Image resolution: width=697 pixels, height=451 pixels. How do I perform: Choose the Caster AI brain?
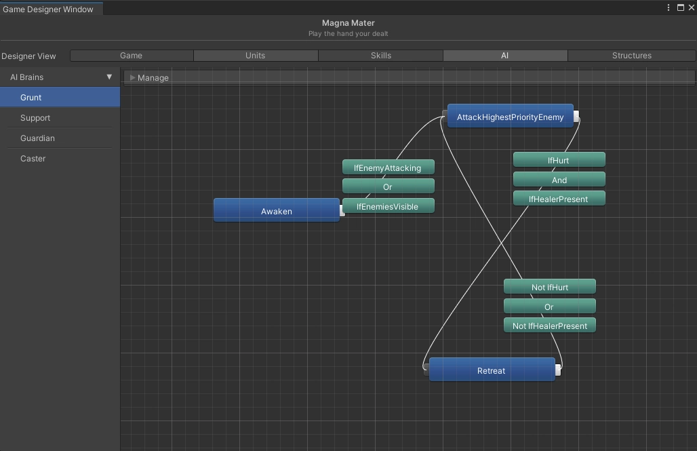coord(33,159)
